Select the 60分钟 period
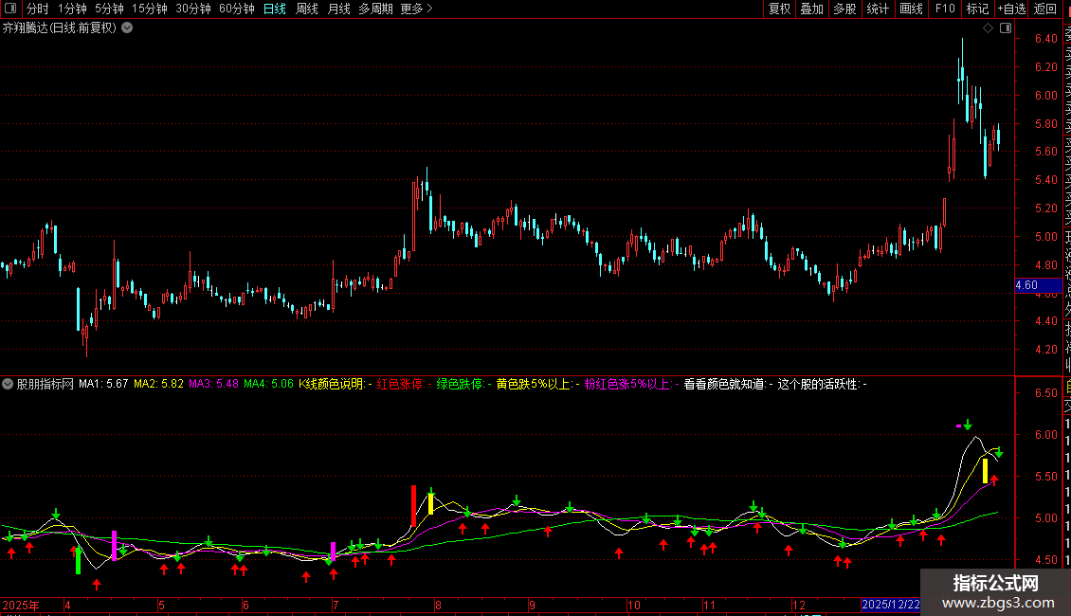The width and height of the screenshot is (1071, 616). [x=236, y=9]
